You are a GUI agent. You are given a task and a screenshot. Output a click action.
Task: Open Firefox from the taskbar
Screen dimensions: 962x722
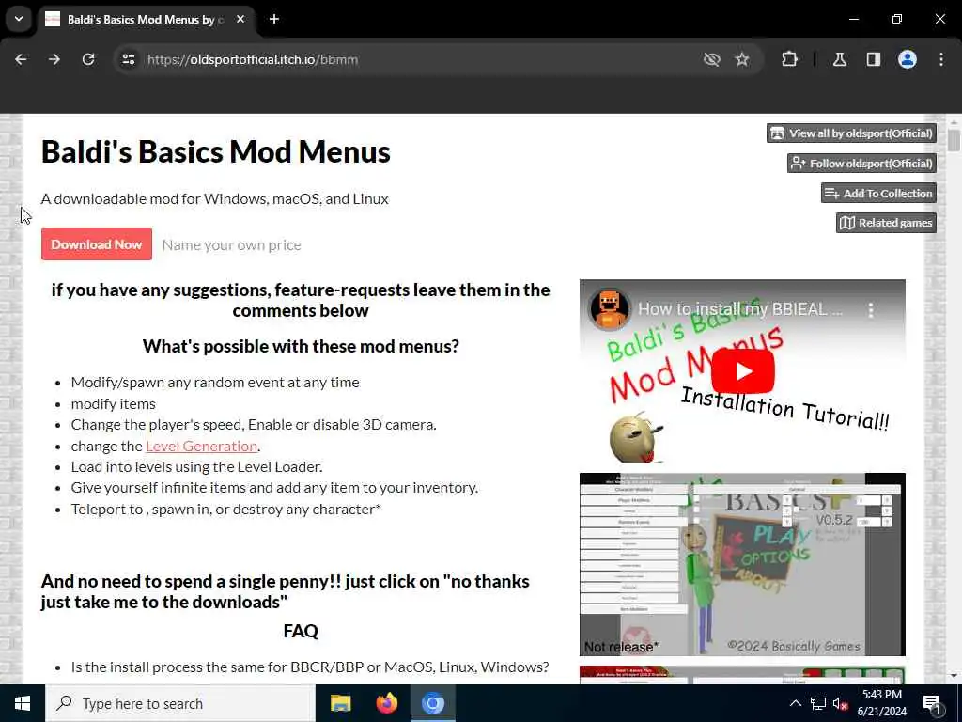pyautogui.click(x=386, y=703)
